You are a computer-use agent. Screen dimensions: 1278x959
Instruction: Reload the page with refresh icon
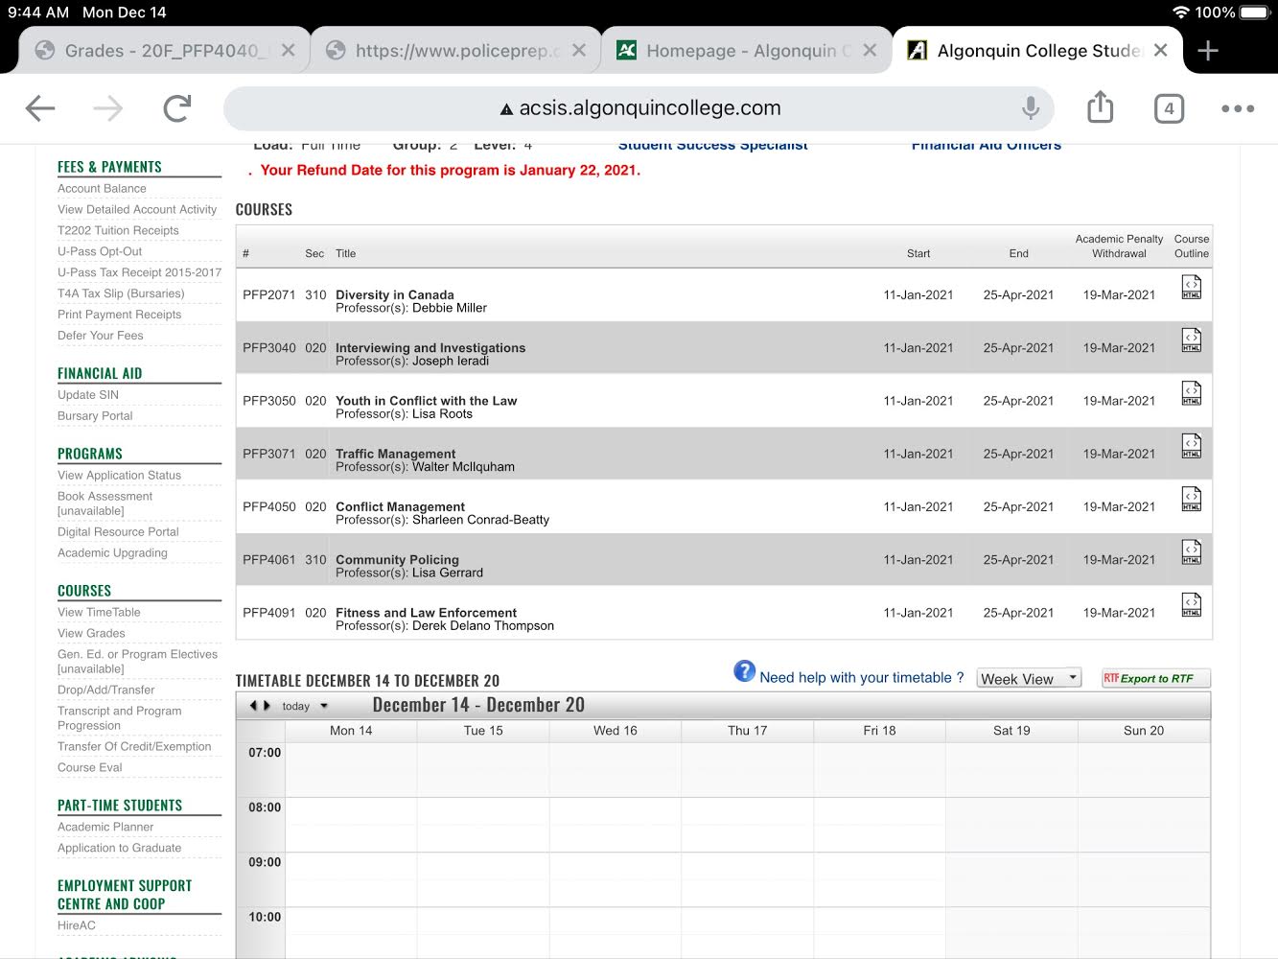point(177,107)
